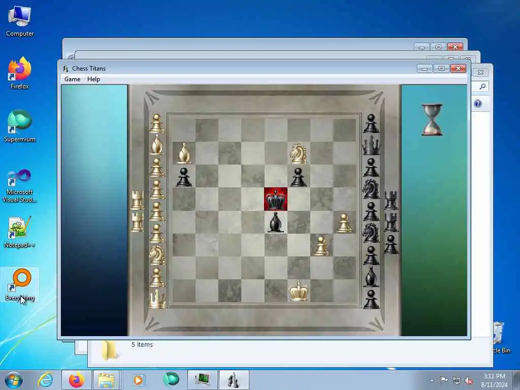The image size is (520, 390).
Task: Select the white pawn diagonally above the white king
Action: [x=321, y=246]
